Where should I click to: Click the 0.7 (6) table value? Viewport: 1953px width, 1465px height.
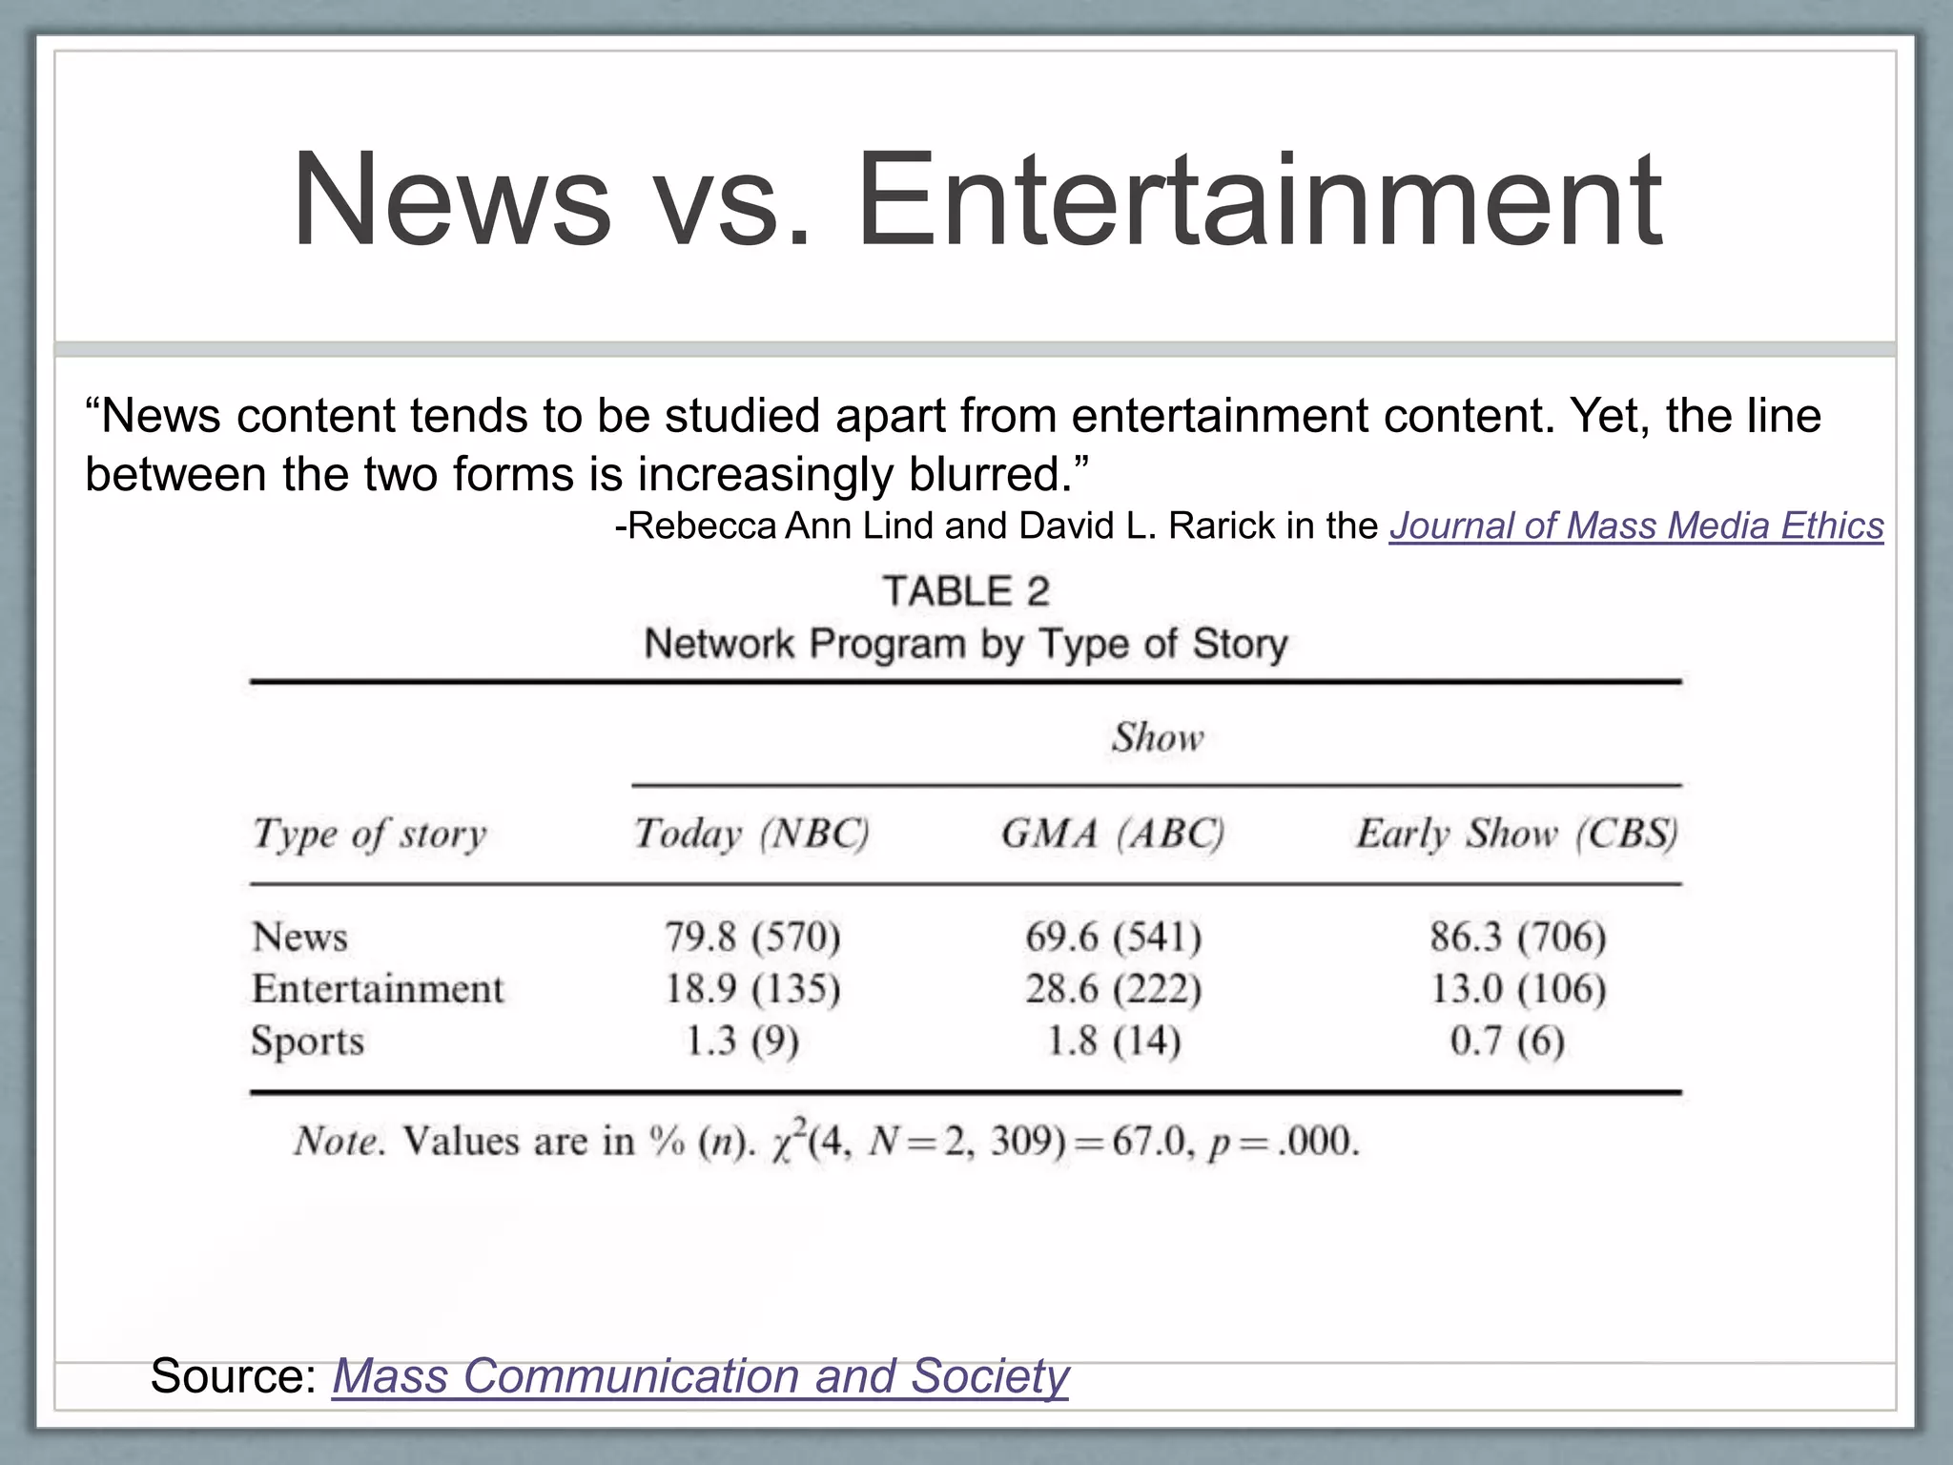click(1507, 1041)
